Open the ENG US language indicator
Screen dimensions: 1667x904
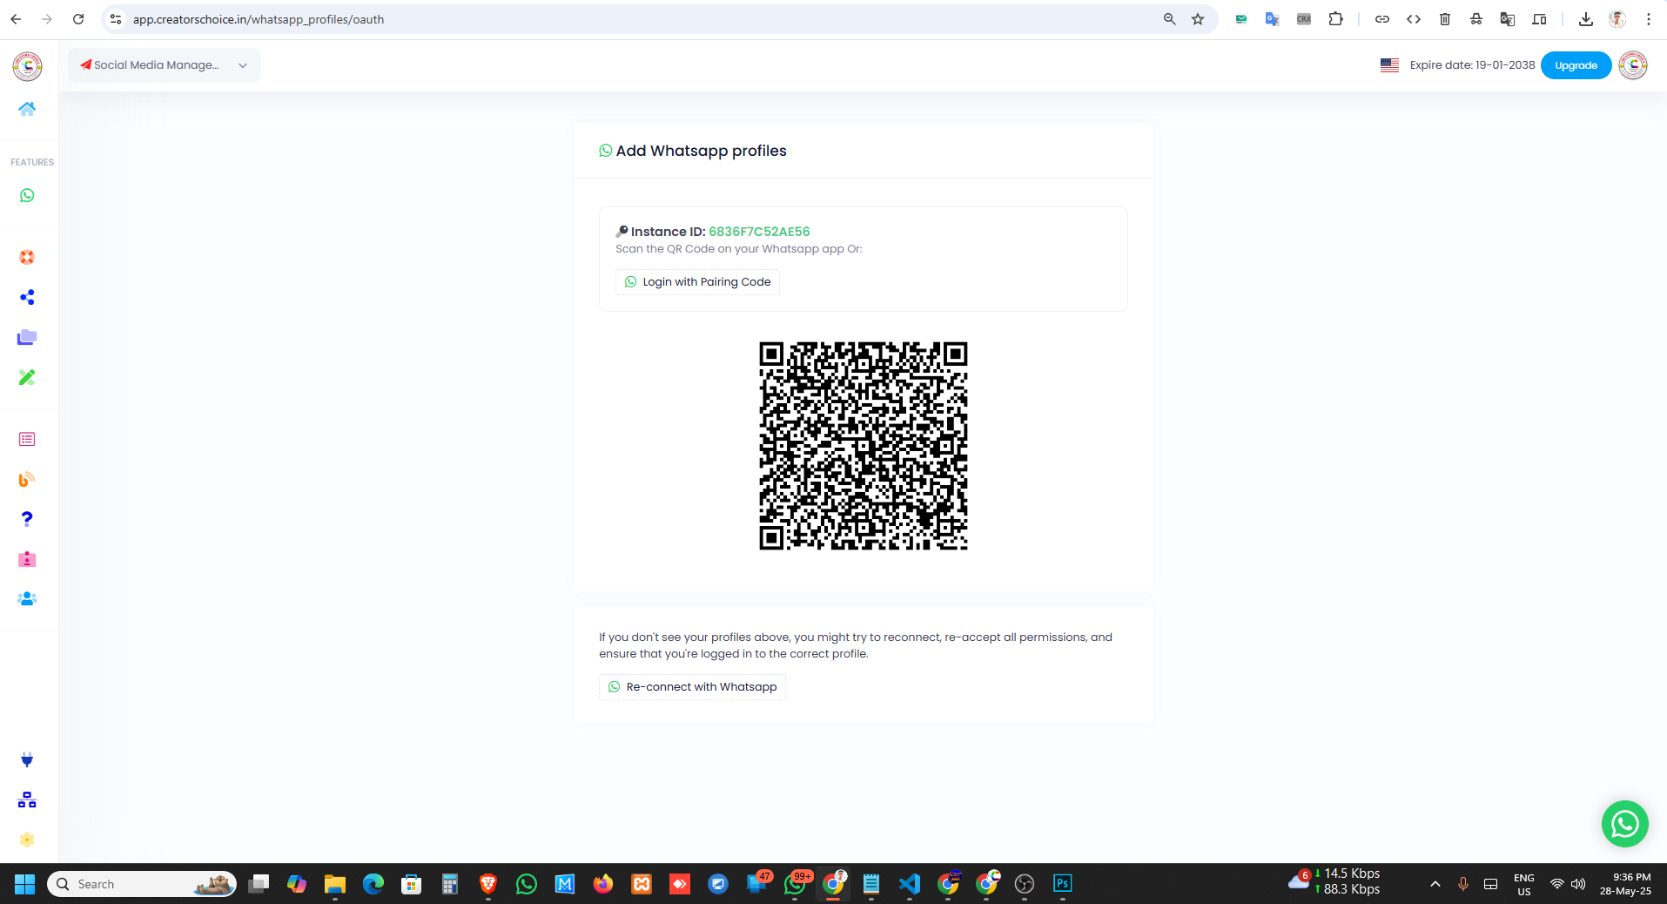pyautogui.click(x=1524, y=884)
